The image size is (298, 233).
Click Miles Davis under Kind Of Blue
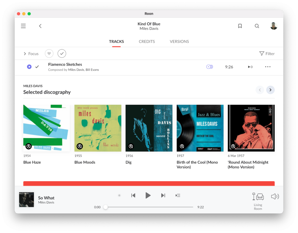tap(149, 29)
